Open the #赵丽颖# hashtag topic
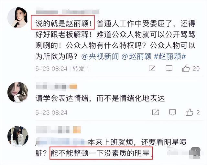The image size is (207, 165). point(170,56)
